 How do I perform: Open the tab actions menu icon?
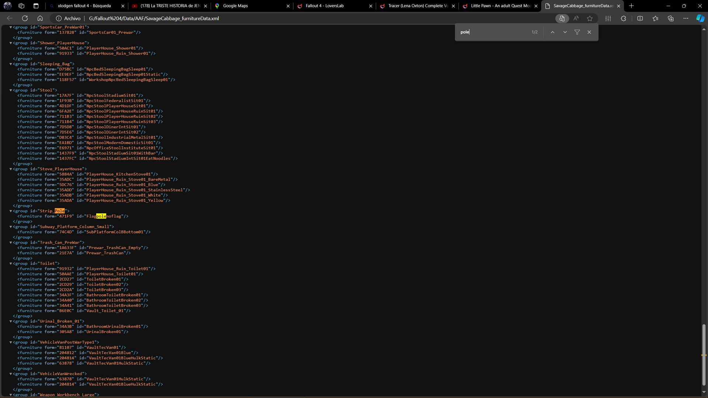pos(36,6)
